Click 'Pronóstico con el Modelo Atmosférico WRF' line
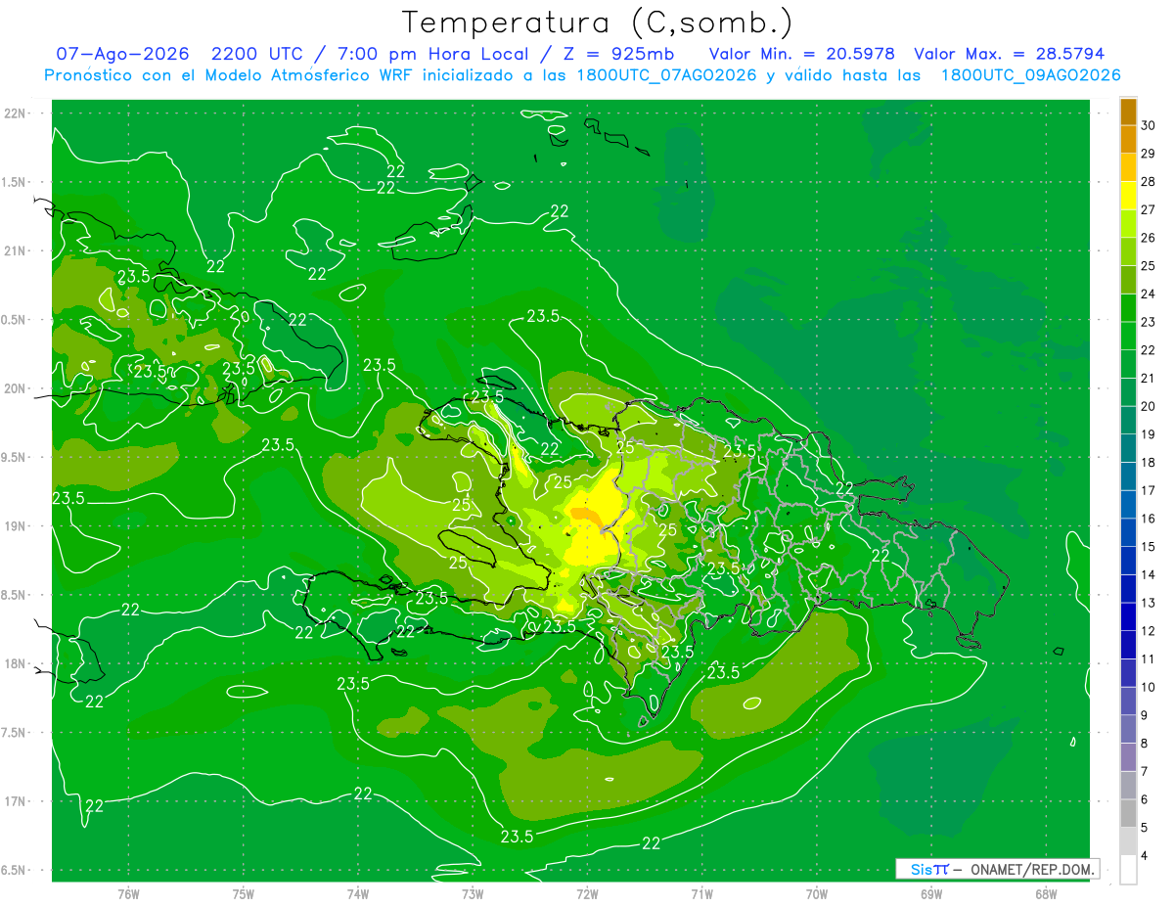This screenshot has width=1174, height=907. click(583, 75)
